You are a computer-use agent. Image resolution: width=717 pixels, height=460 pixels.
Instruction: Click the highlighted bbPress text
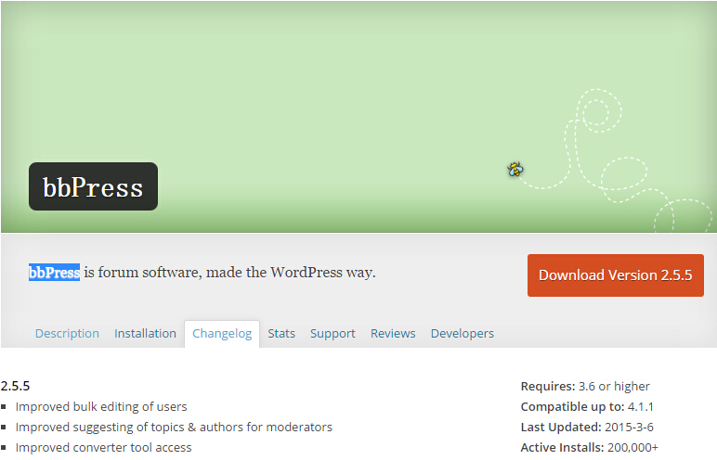[x=54, y=273]
